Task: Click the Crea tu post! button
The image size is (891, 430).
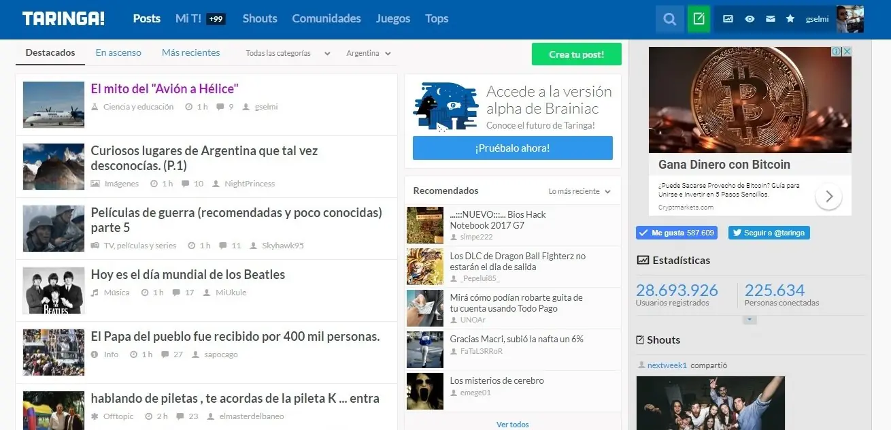Action: tap(577, 54)
